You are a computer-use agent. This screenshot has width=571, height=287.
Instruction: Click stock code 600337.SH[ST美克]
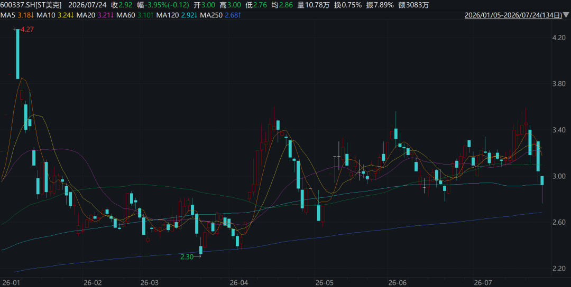click(x=31, y=5)
